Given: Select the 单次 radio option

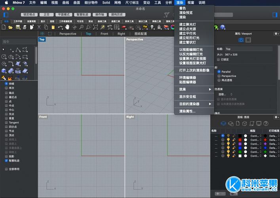Looking at the screenshot, I should tap(6, 88).
